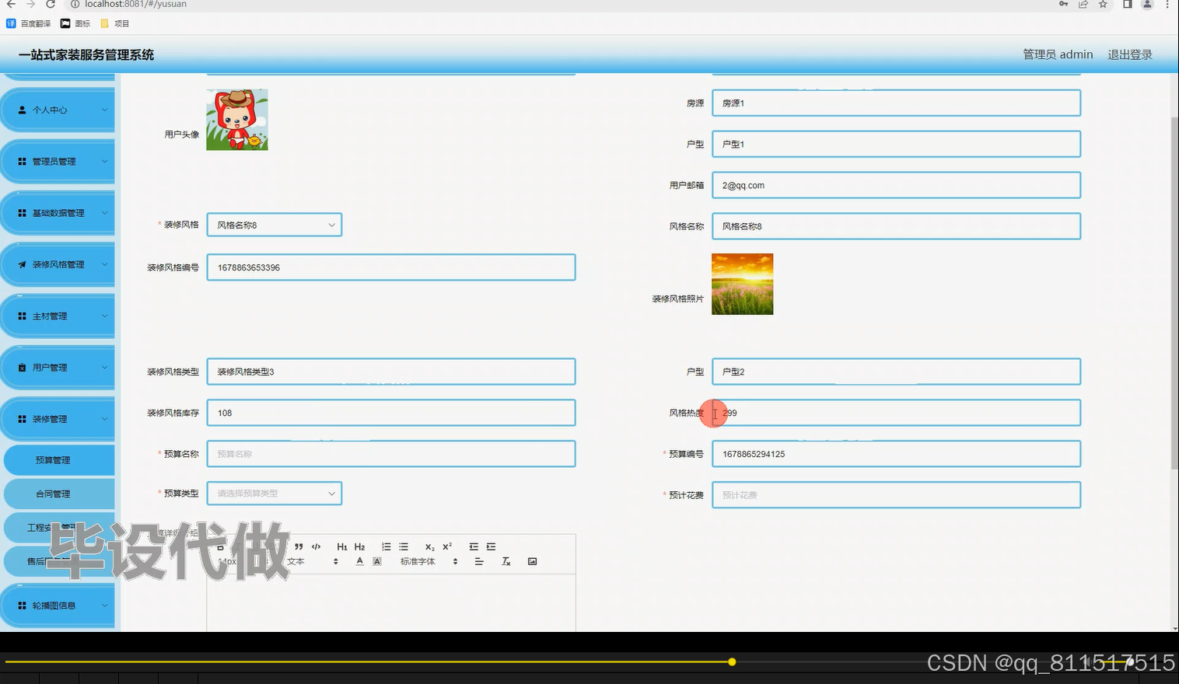Reload the page with browser refresh button
This screenshot has height=684, width=1179.
(x=51, y=4)
